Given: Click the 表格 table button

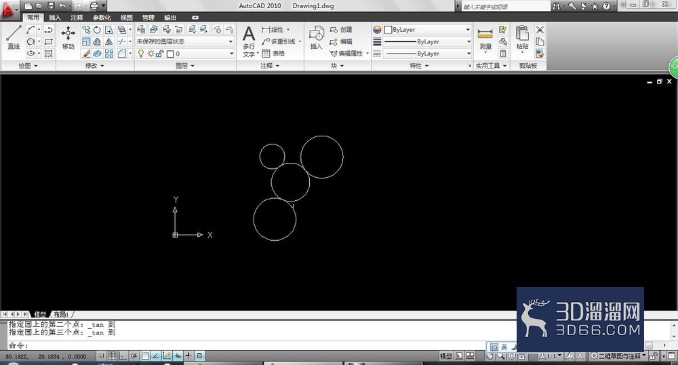Looking at the screenshot, I should 273,53.
